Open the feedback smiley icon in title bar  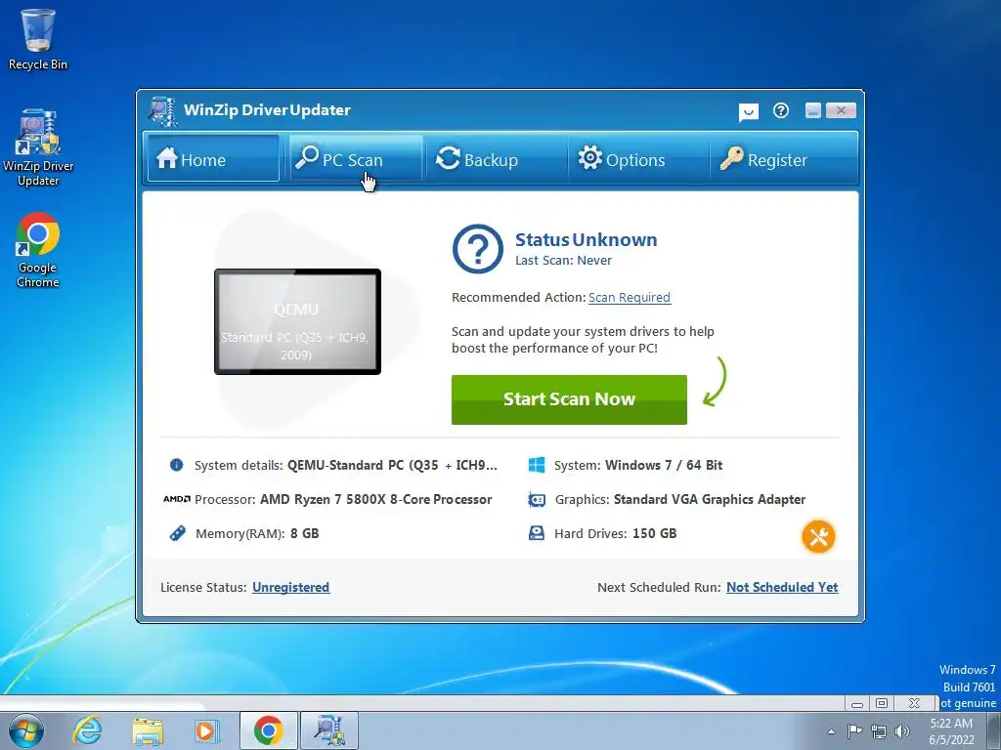tap(748, 112)
